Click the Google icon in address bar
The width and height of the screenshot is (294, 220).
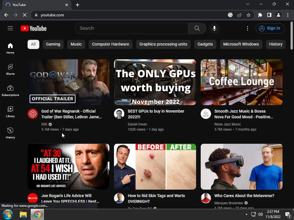point(230,15)
